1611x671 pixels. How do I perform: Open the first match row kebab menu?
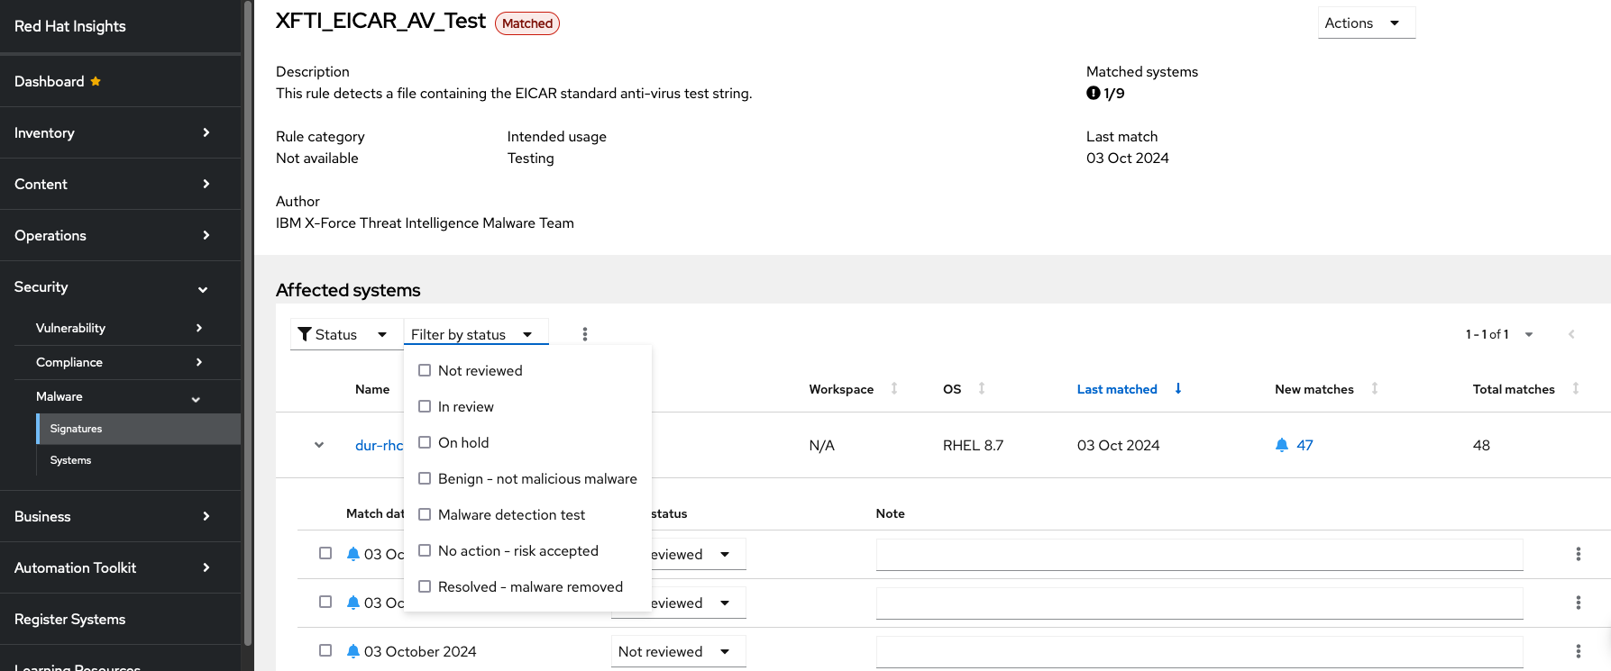[x=1579, y=554]
